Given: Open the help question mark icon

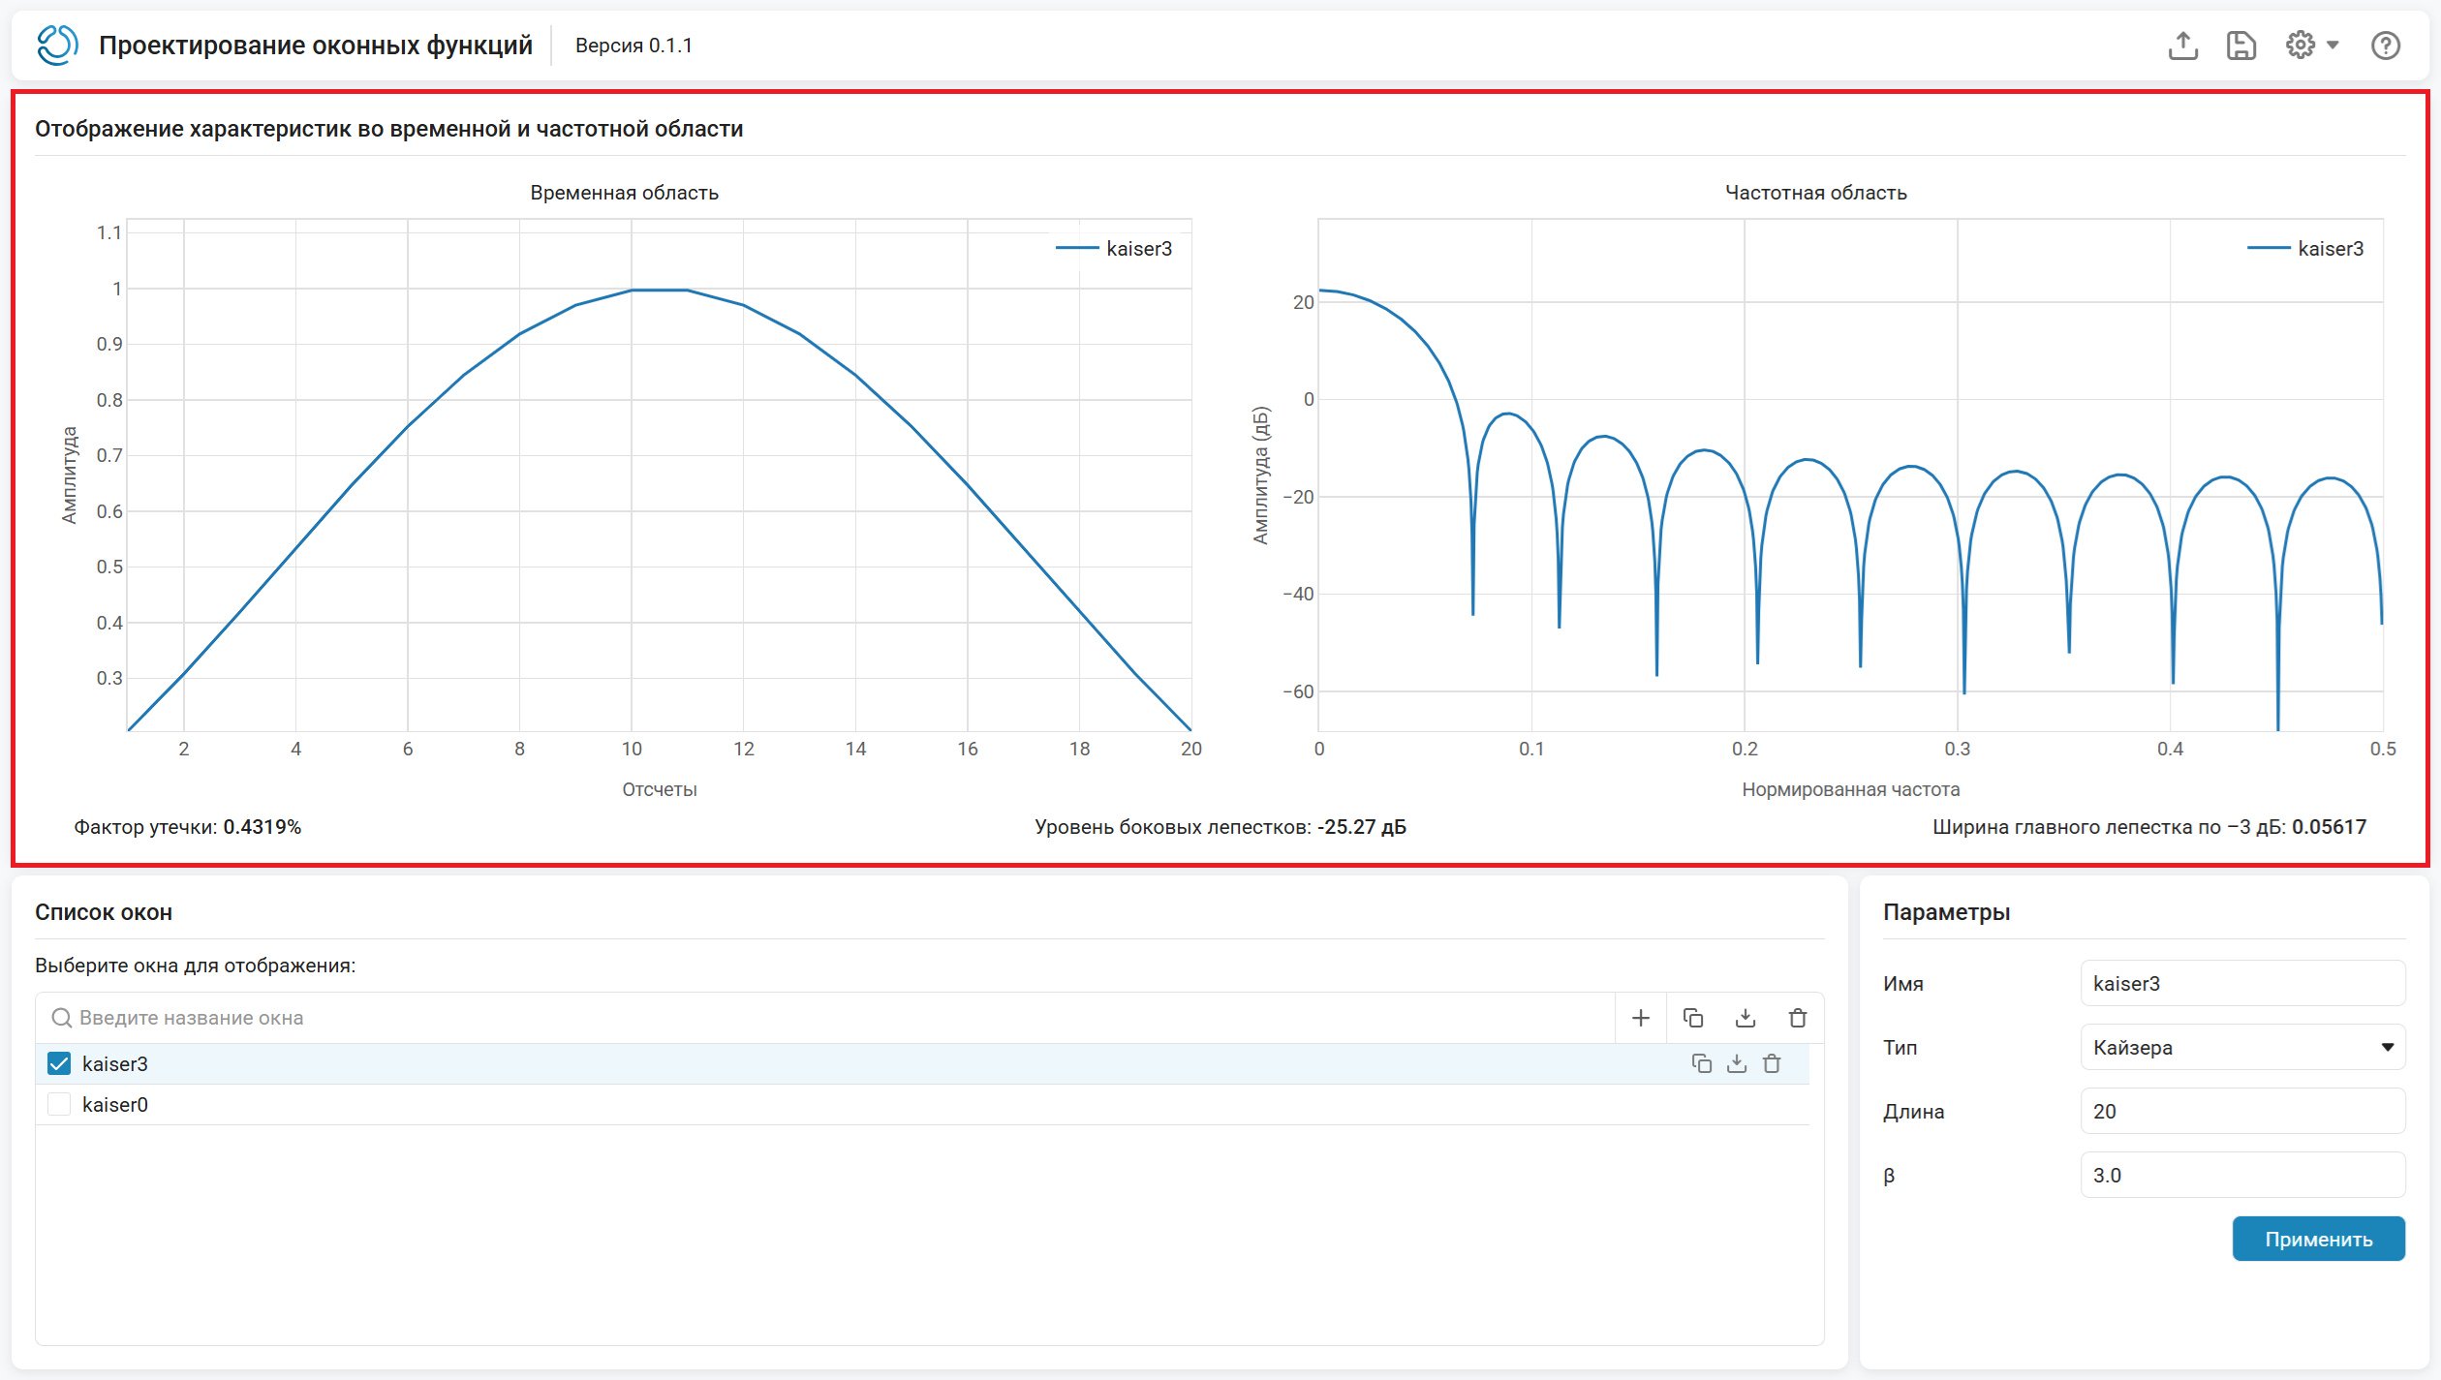Looking at the screenshot, I should tap(2386, 46).
